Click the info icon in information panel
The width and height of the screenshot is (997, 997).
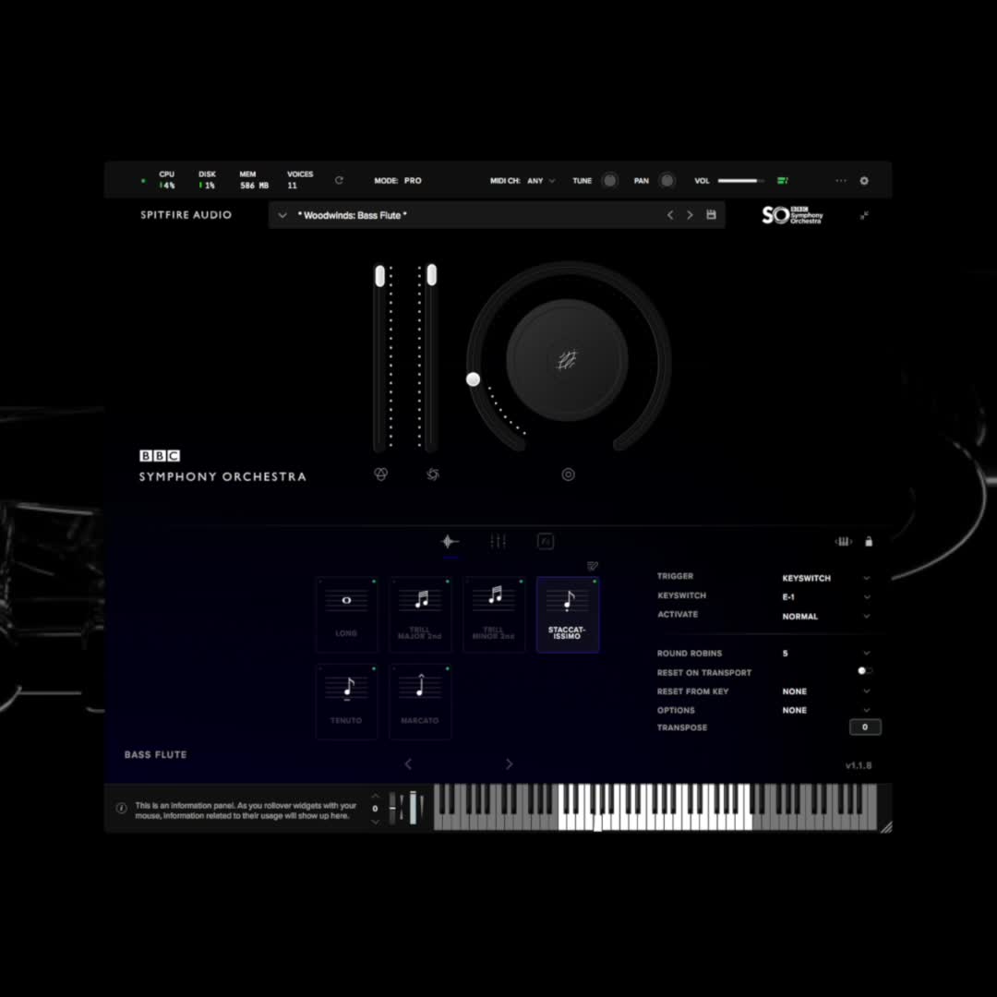[x=122, y=808]
